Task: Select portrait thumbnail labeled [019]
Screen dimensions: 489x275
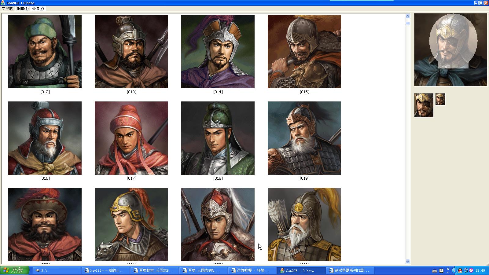Action: (x=304, y=138)
